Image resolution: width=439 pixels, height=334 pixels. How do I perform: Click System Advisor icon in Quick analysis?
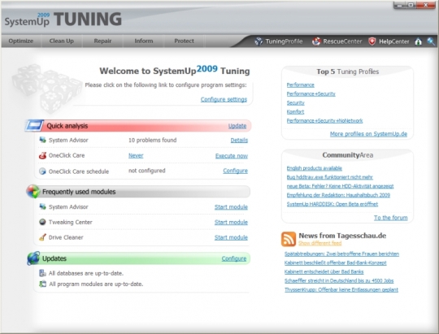tap(42, 140)
